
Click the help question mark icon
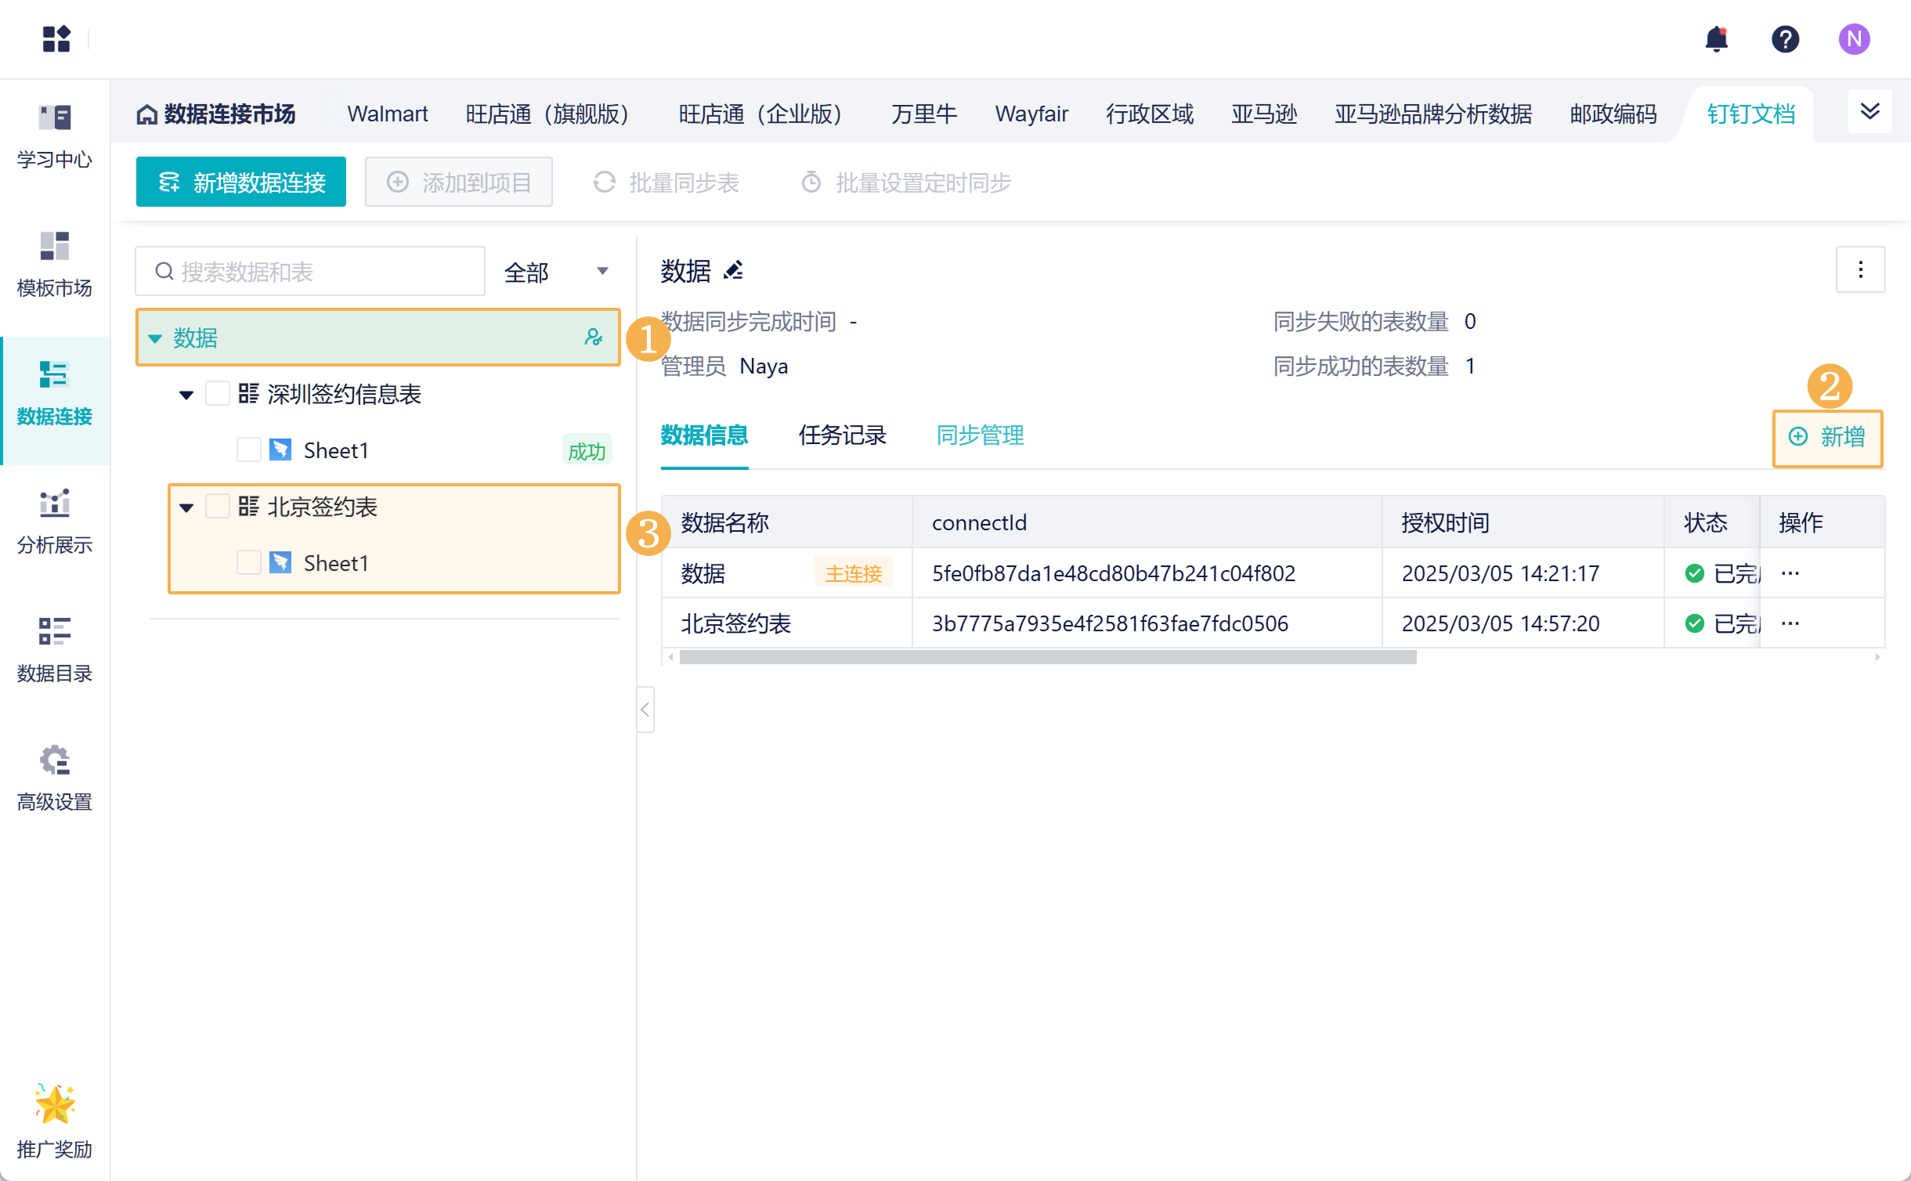[1785, 38]
